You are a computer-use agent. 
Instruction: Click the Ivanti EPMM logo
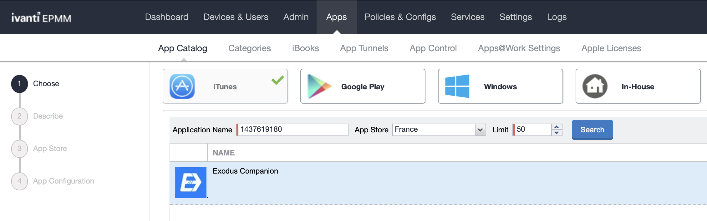(x=41, y=17)
